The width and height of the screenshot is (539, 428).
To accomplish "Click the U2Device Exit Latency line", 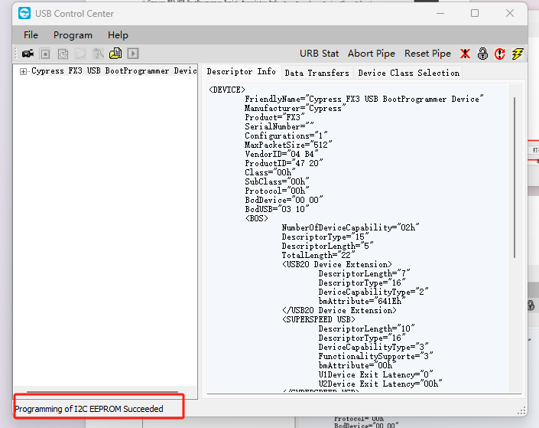I will tap(380, 384).
